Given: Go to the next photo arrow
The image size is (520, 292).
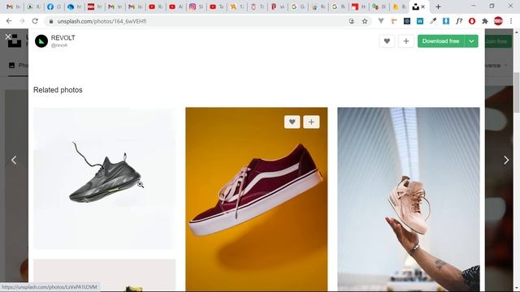Looking at the screenshot, I should (x=506, y=161).
